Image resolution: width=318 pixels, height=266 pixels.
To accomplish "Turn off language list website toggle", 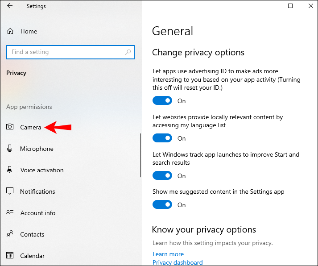I will pos(162,138).
